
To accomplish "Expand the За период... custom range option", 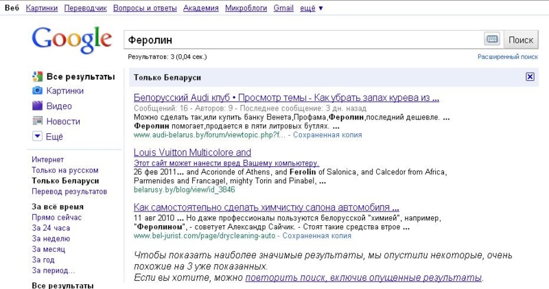I will pyautogui.click(x=53, y=271).
